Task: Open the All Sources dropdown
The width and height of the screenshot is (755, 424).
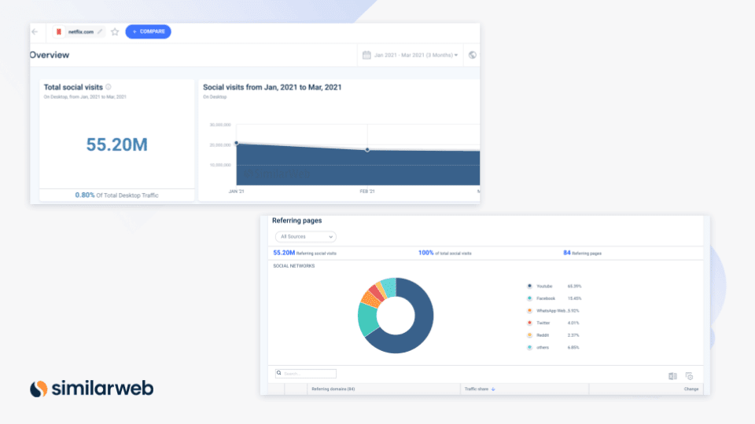Action: (x=306, y=236)
